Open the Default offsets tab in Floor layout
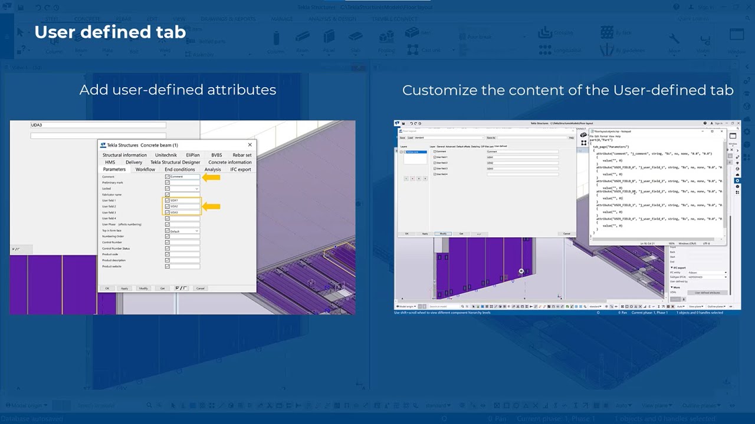The image size is (755, 424). 463,146
